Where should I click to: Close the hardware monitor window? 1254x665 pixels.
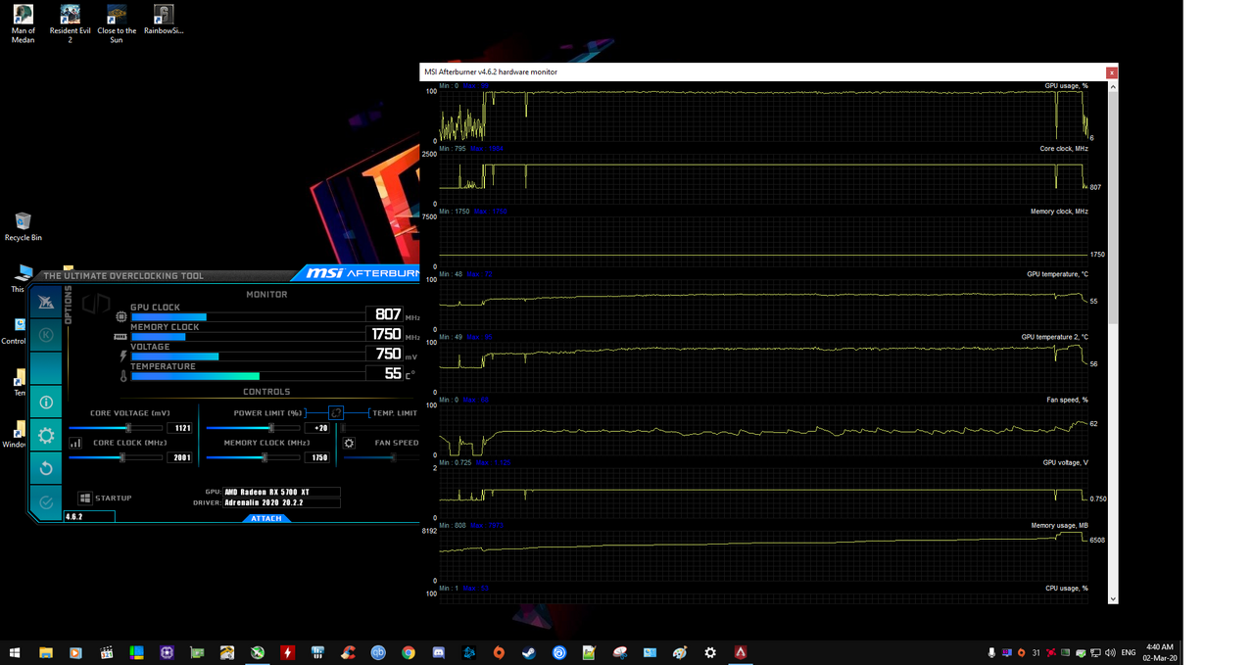(x=1111, y=72)
